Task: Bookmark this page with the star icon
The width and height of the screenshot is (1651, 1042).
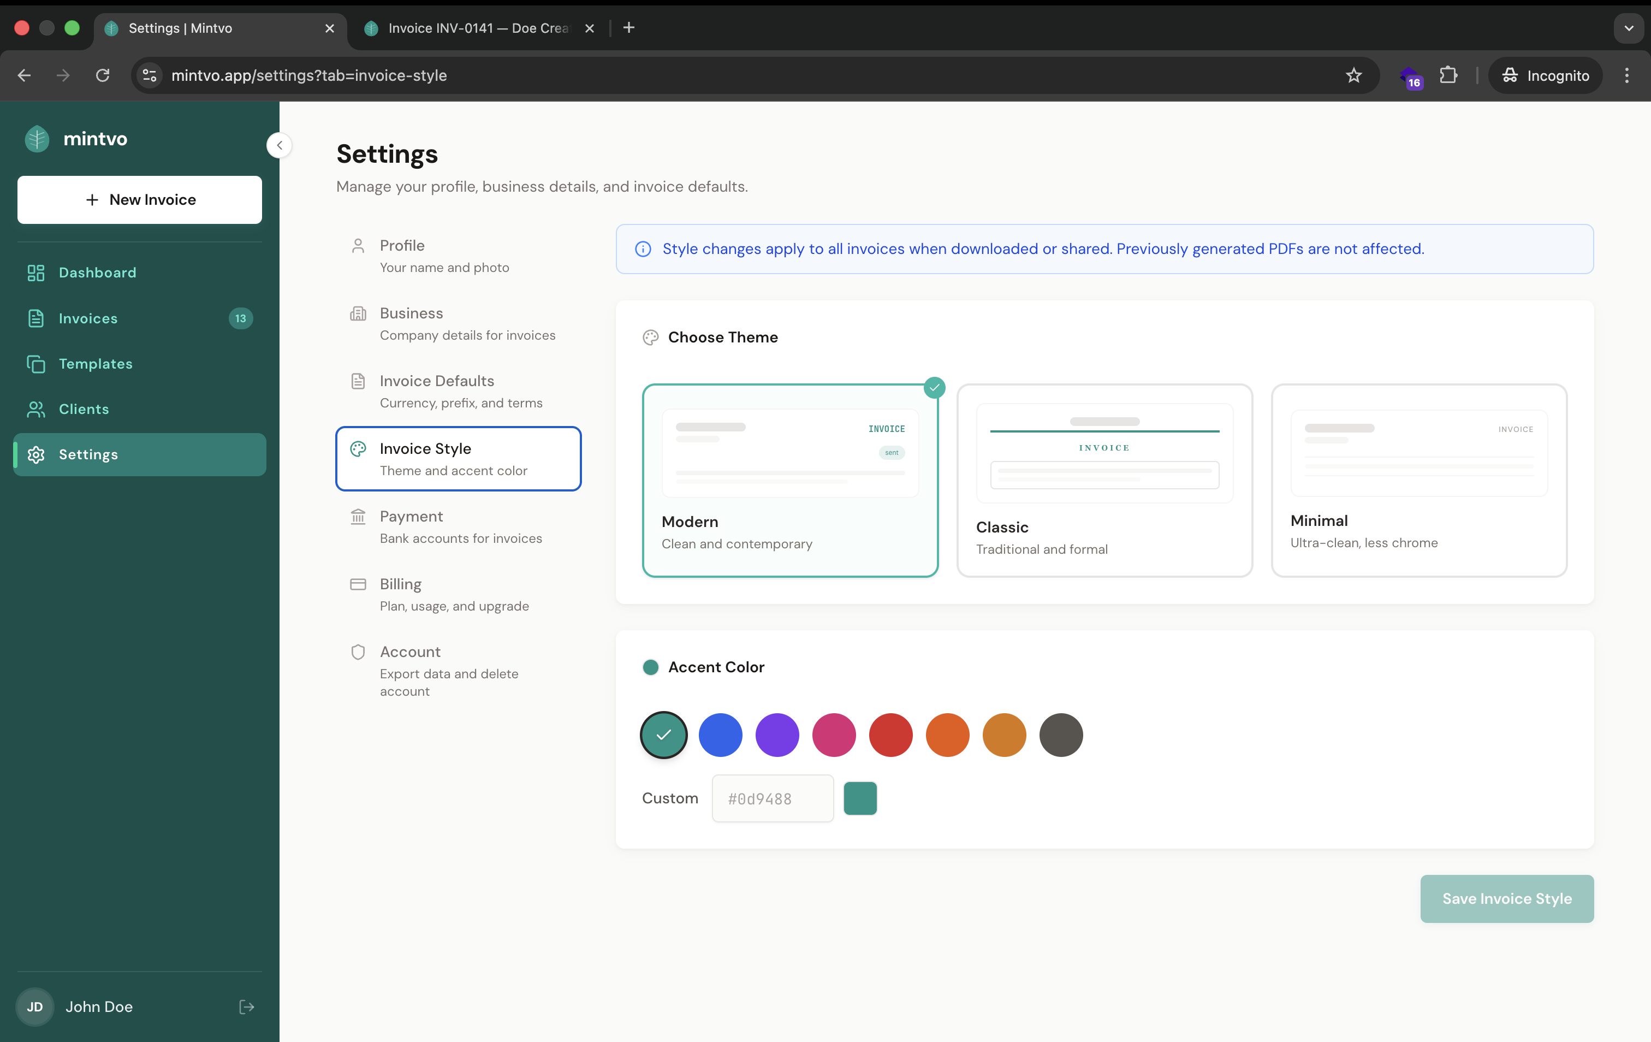Action: (x=1353, y=75)
